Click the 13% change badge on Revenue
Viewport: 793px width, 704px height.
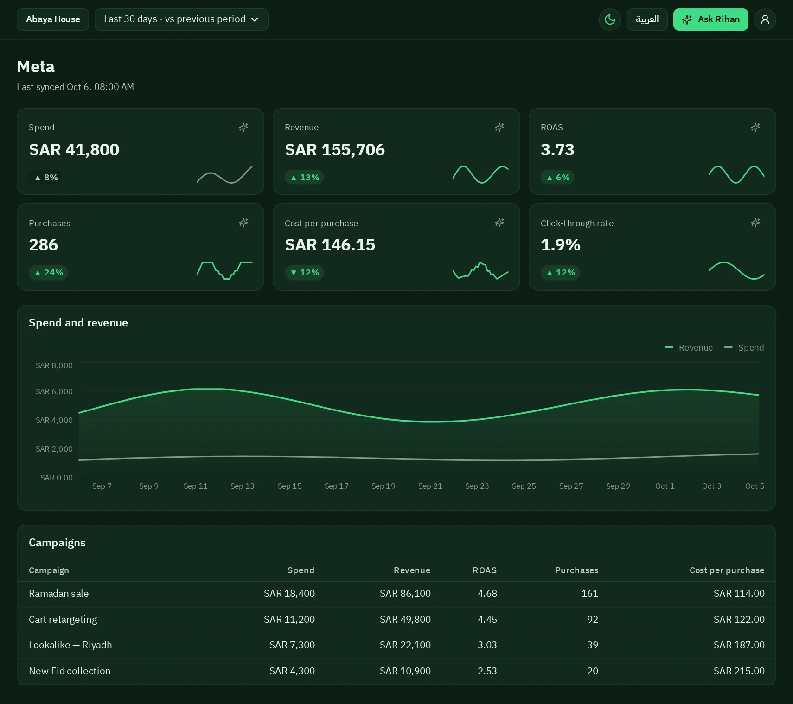[x=304, y=177]
